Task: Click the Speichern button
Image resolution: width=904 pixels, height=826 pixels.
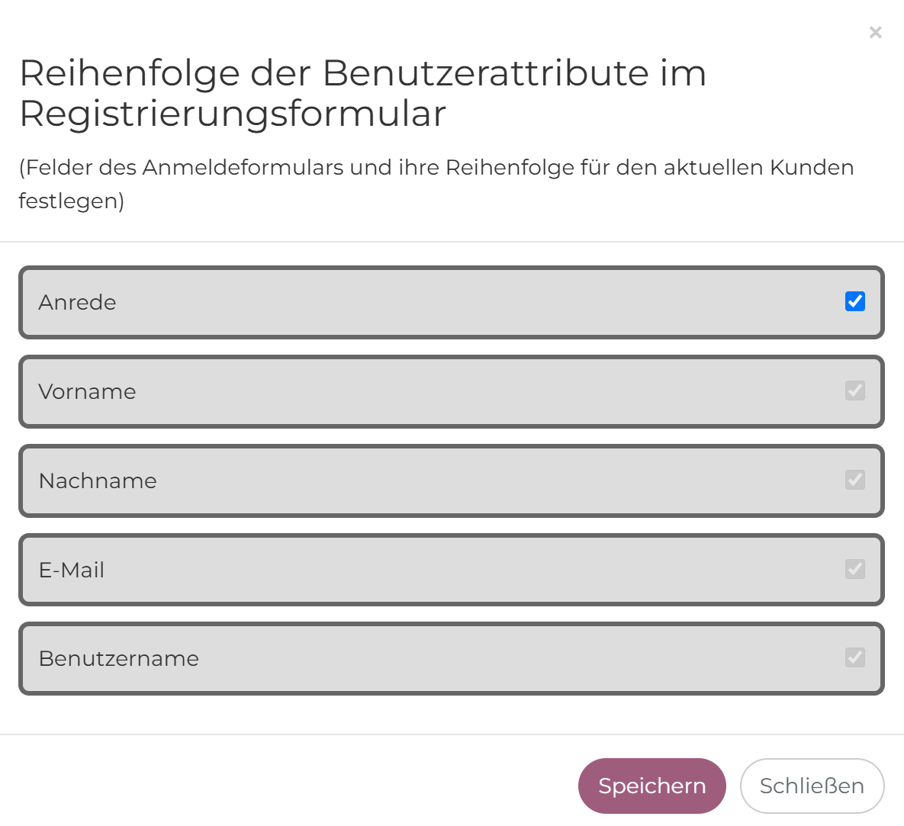Action: [x=651, y=786]
